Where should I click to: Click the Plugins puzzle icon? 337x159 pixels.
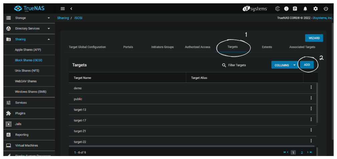[x=9, y=113]
